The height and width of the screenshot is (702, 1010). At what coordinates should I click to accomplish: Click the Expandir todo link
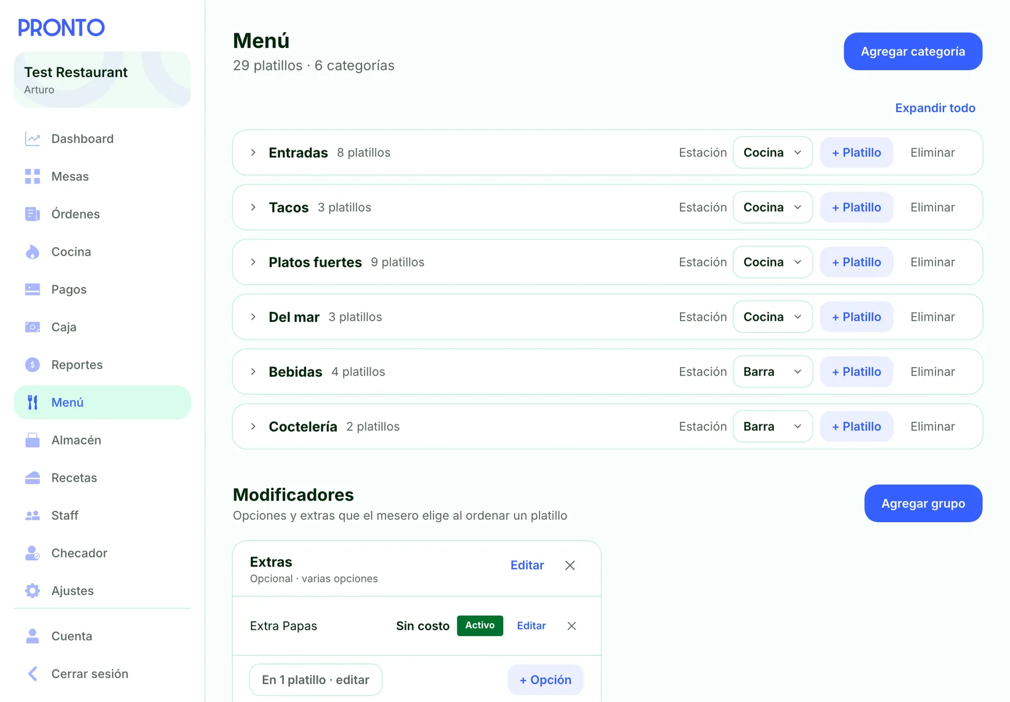point(935,108)
